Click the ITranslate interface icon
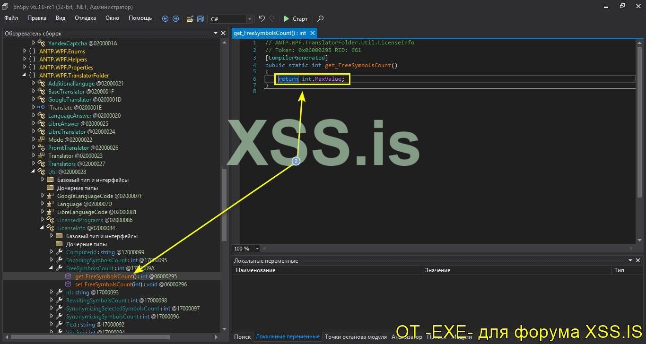 41,108
